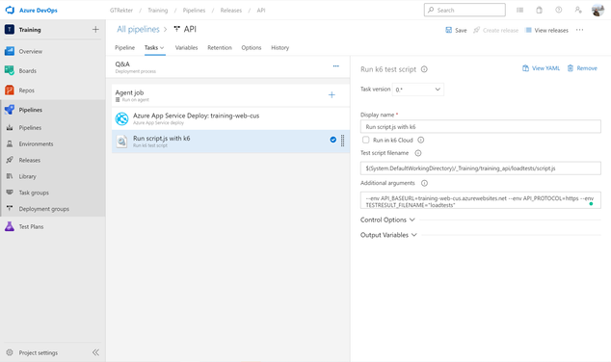This screenshot has height=362, width=611.
Task: Click the Display name input field
Action: click(481, 126)
